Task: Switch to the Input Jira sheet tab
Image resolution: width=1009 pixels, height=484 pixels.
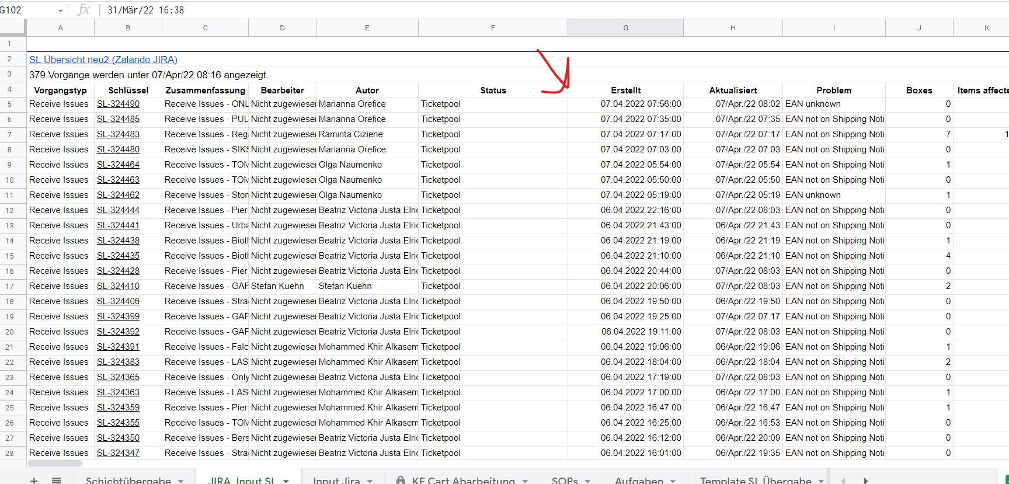Action: (x=336, y=480)
